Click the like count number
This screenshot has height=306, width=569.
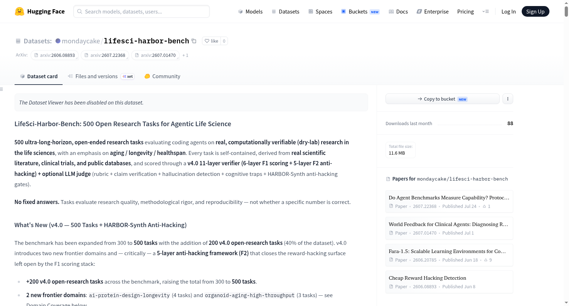pos(224,41)
